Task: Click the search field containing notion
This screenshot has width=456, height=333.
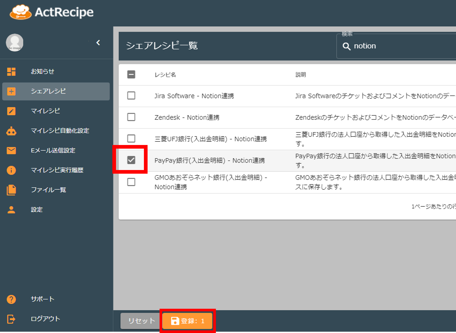Action: (x=396, y=46)
